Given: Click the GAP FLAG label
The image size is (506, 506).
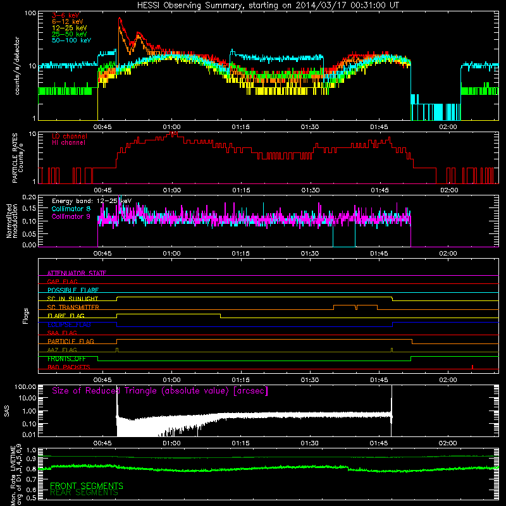Looking at the screenshot, I should point(62,281).
